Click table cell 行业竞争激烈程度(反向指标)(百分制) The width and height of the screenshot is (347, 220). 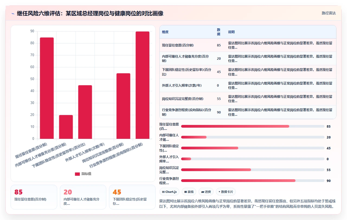point(187,112)
